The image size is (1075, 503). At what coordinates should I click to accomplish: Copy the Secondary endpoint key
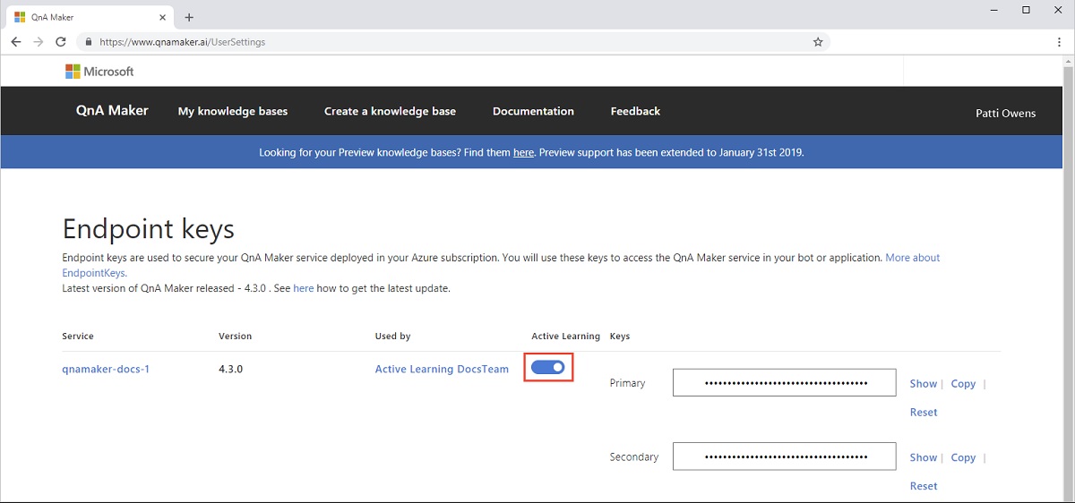(963, 457)
